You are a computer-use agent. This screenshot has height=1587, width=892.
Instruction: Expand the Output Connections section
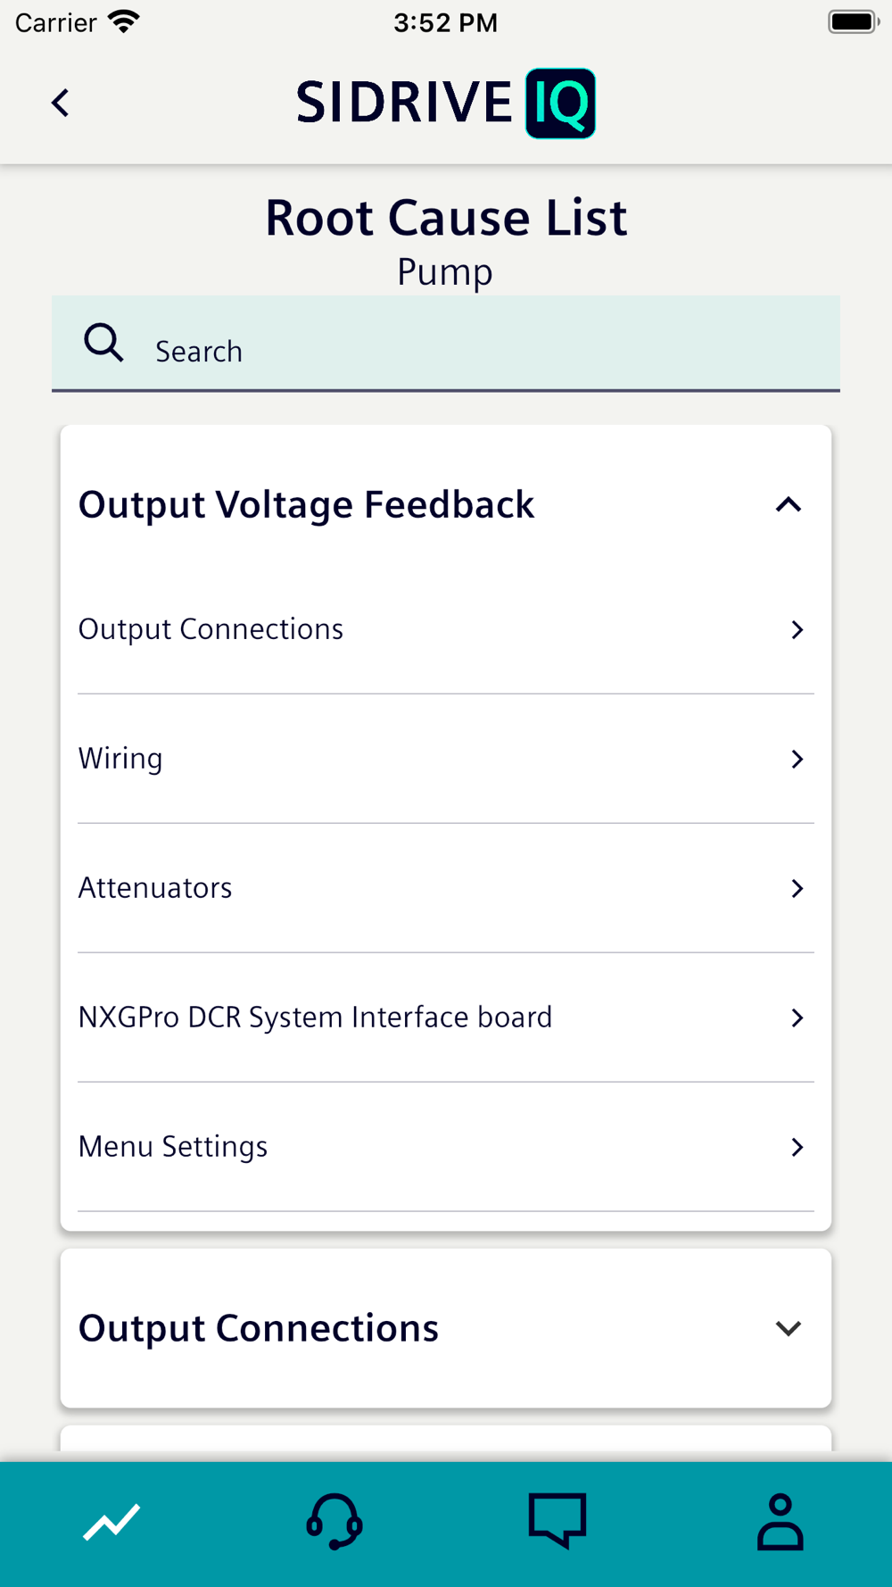click(789, 1328)
